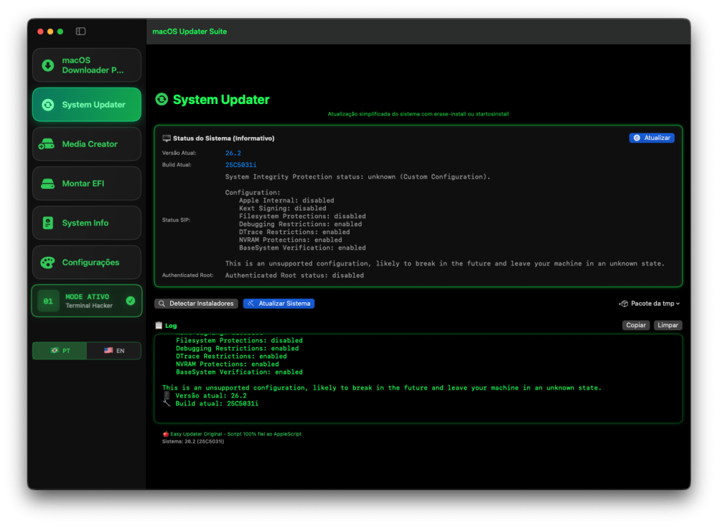Viewport: 718px width, 526px height.
Task: Click the macOS Downloader download arrow icon
Action: 47,65
